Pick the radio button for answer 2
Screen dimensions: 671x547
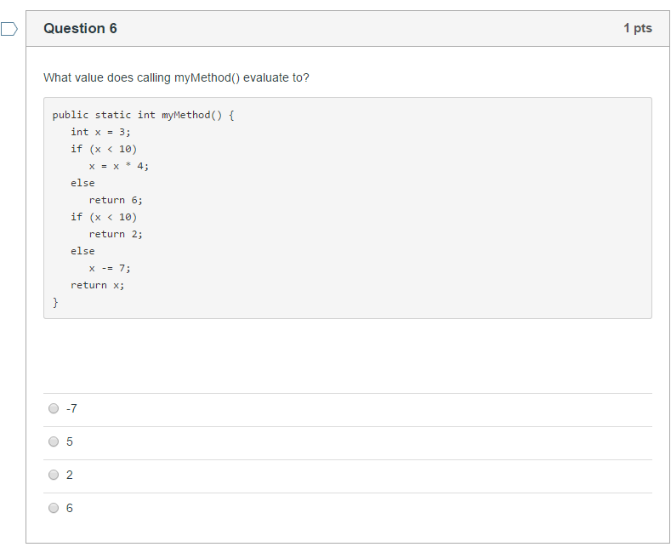(x=54, y=475)
